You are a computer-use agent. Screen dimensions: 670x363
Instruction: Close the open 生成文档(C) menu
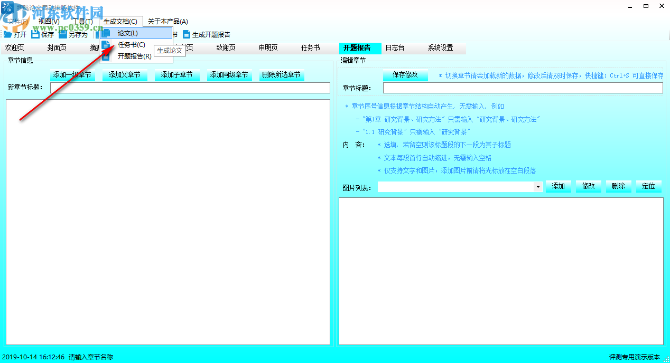coord(120,22)
